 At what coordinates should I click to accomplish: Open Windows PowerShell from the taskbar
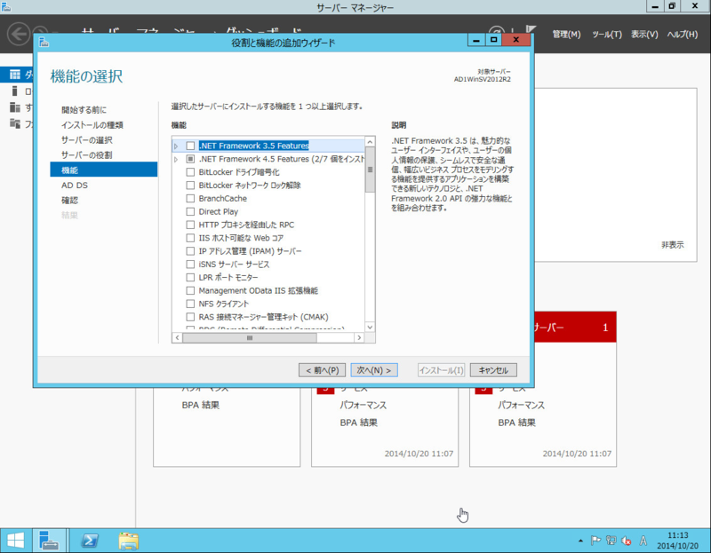click(90, 540)
